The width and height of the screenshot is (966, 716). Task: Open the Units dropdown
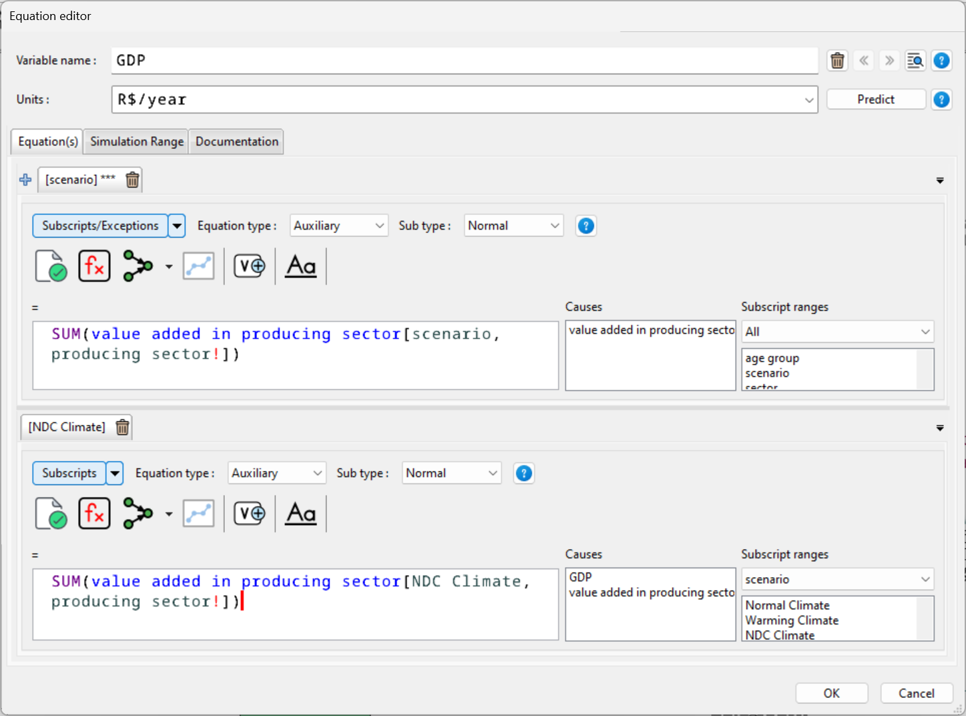click(x=808, y=100)
